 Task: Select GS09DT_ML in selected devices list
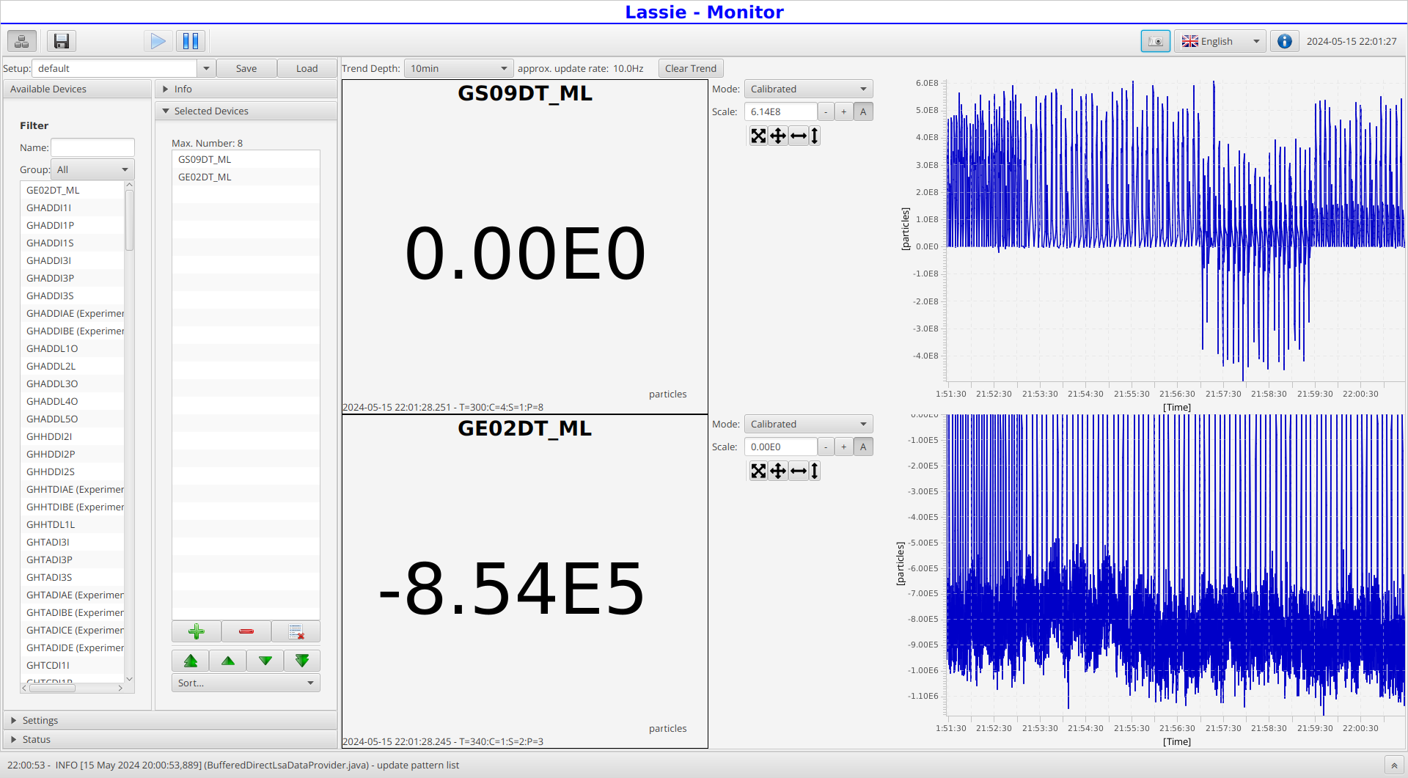click(246, 159)
